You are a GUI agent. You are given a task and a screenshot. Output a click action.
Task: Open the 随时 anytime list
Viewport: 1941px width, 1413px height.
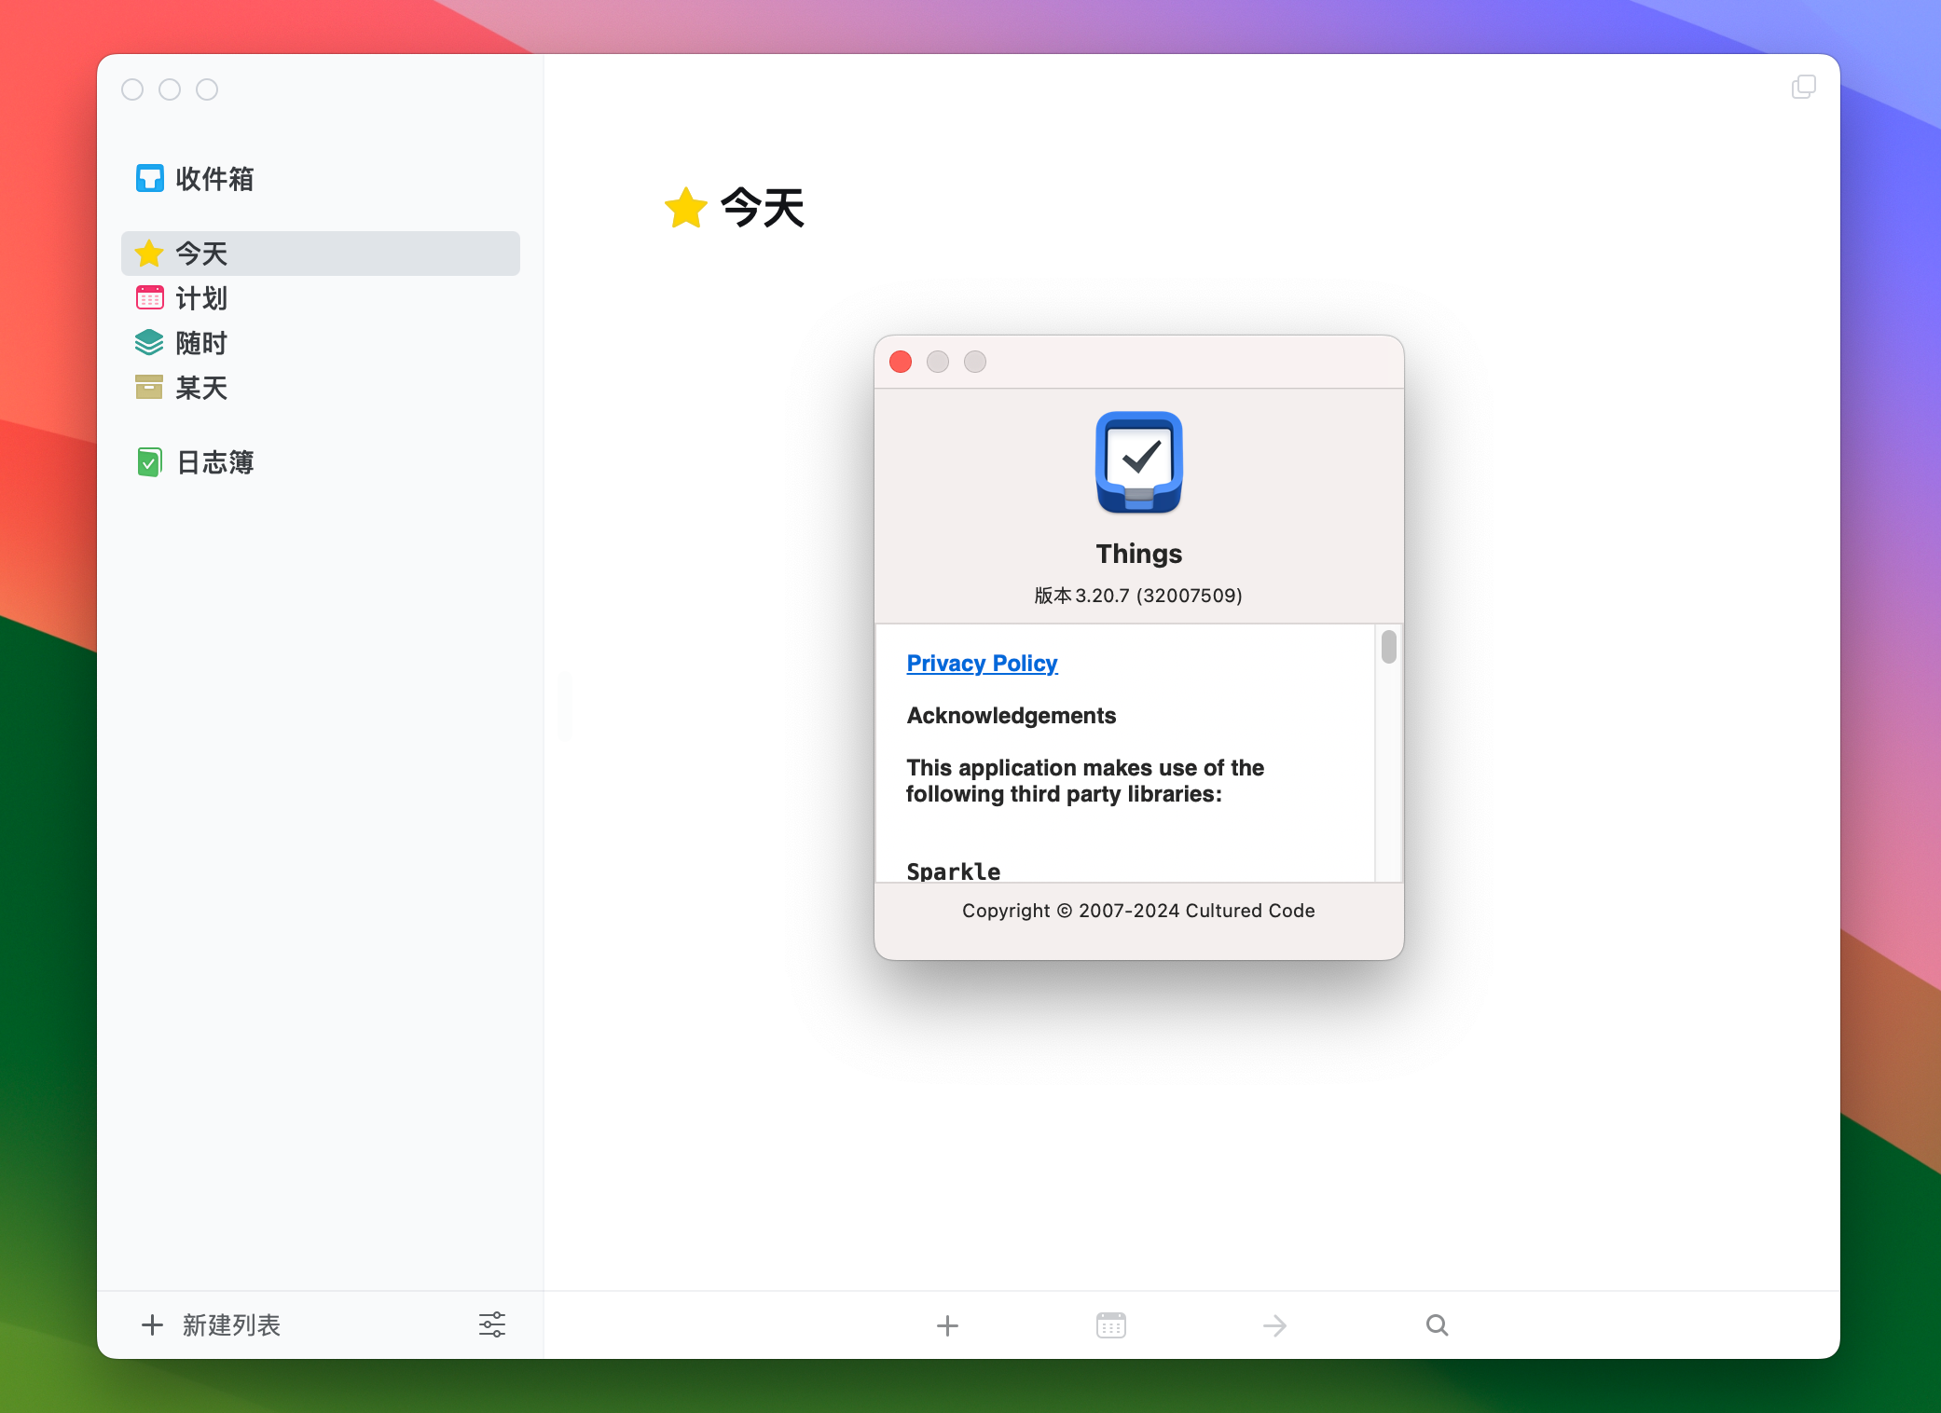point(320,343)
